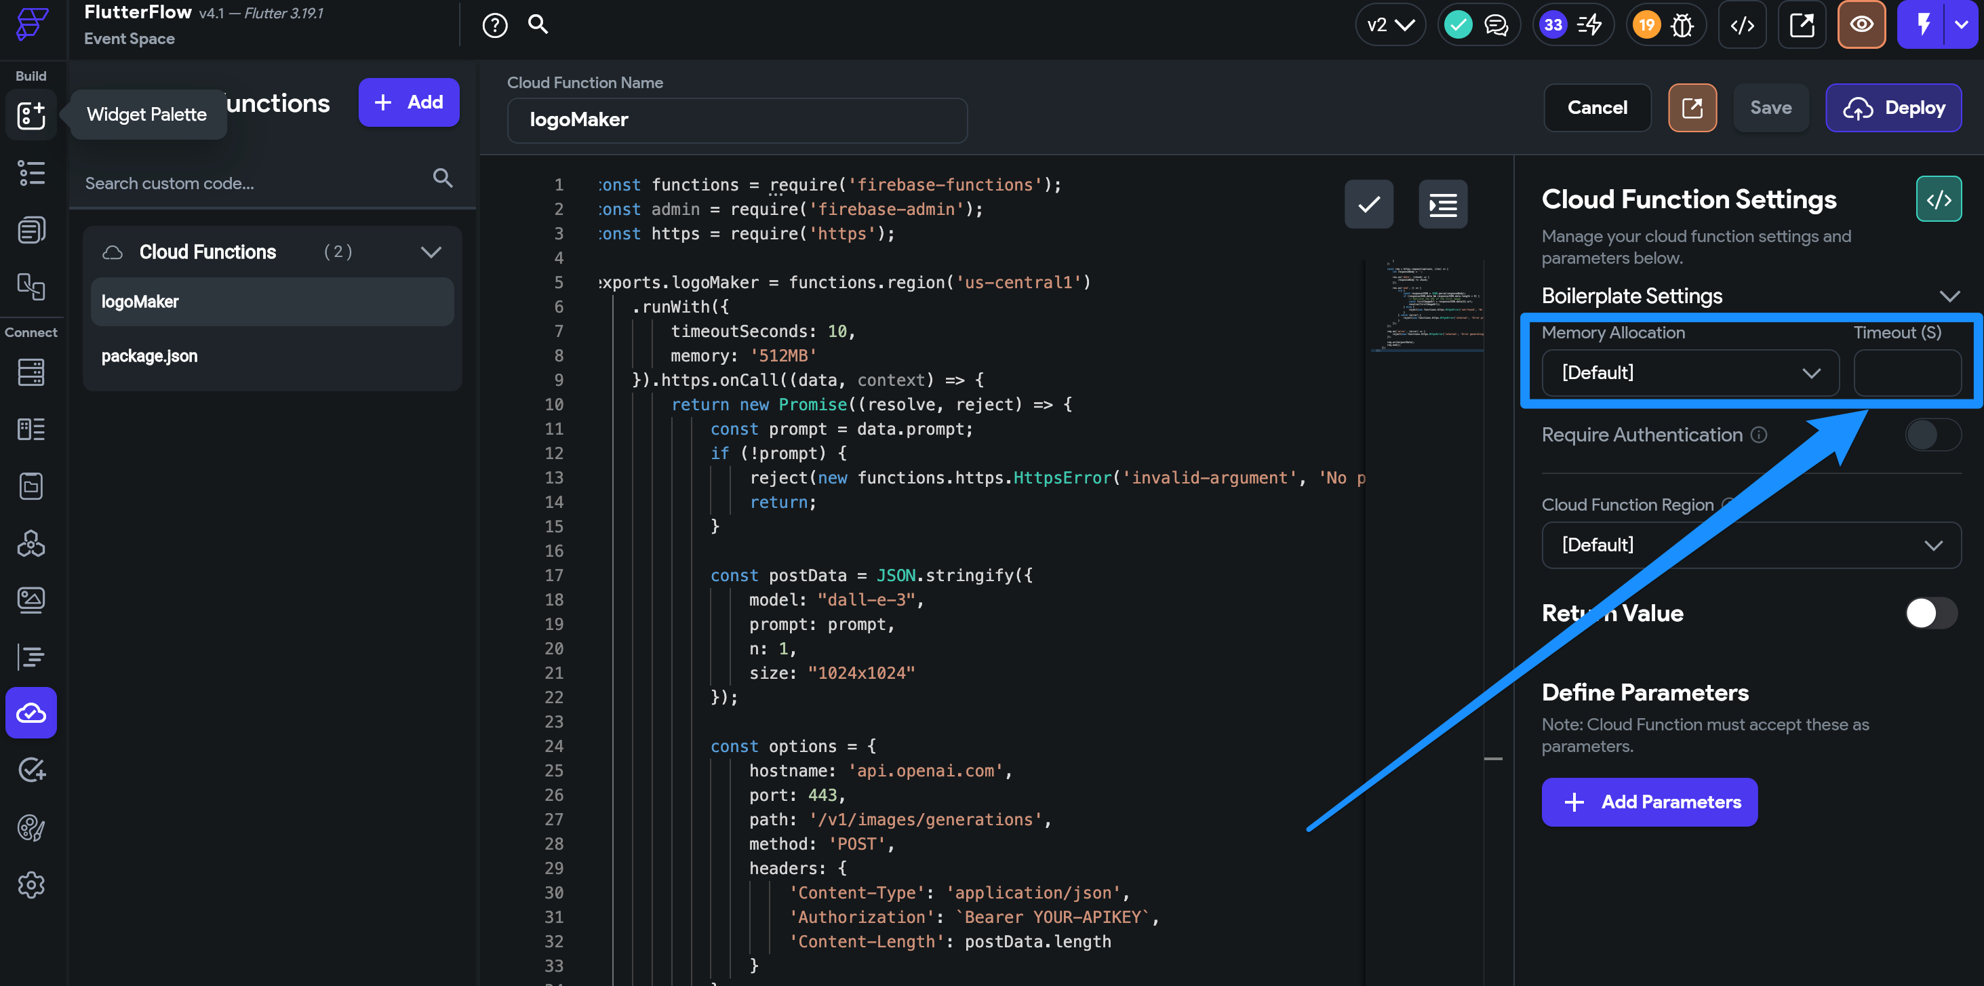Image resolution: width=1984 pixels, height=986 pixels.
Task: Click "memory: '512MB'" on line 8
Action: point(743,356)
